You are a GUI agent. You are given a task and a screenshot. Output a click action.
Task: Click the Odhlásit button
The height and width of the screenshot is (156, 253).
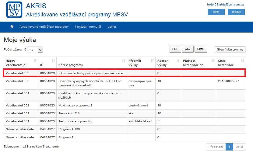[236, 12]
